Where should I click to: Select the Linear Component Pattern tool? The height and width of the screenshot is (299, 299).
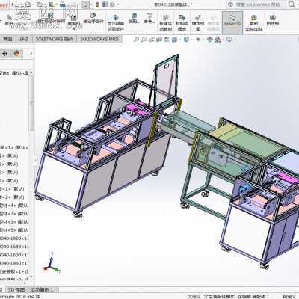50,19
